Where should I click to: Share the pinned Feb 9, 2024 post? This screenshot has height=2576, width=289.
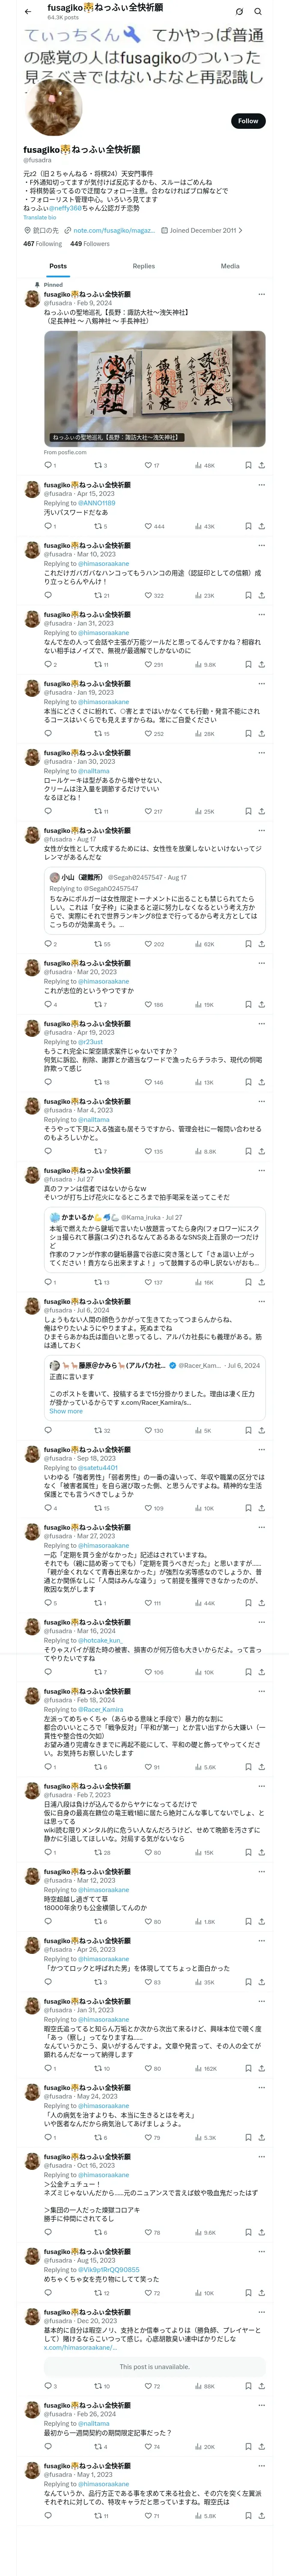coord(261,465)
